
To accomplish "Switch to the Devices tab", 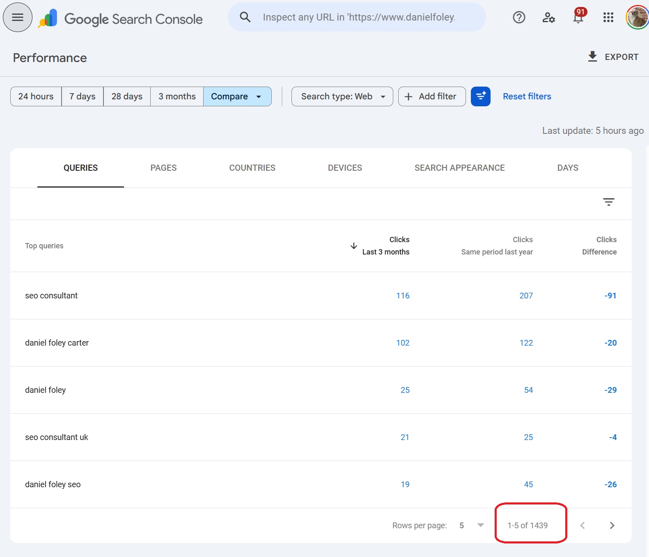I will click(x=345, y=168).
